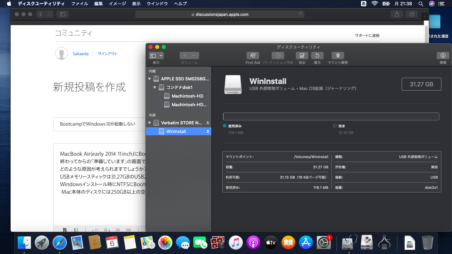Collapse the APPLE SSD SM0256G tree

point(150,79)
